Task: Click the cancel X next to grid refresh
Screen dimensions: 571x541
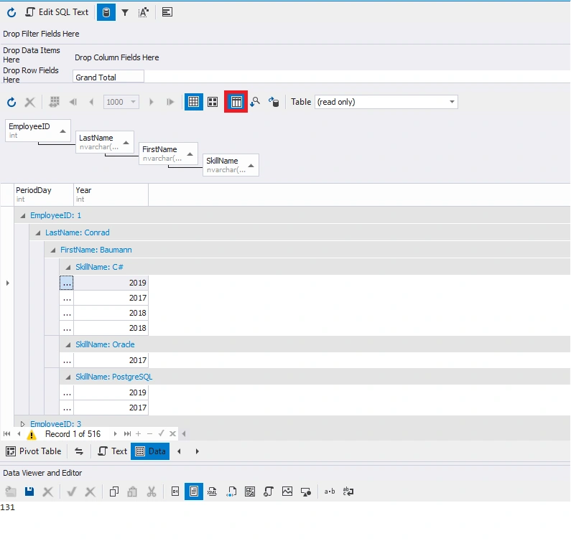Action: 30,102
